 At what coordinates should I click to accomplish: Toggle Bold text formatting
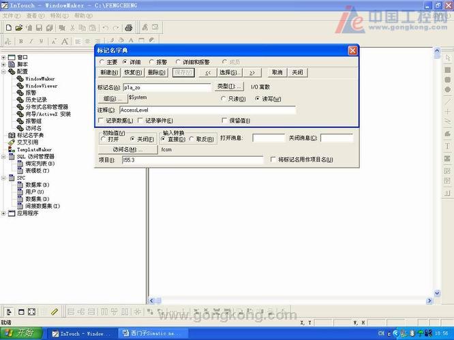[21, 42]
